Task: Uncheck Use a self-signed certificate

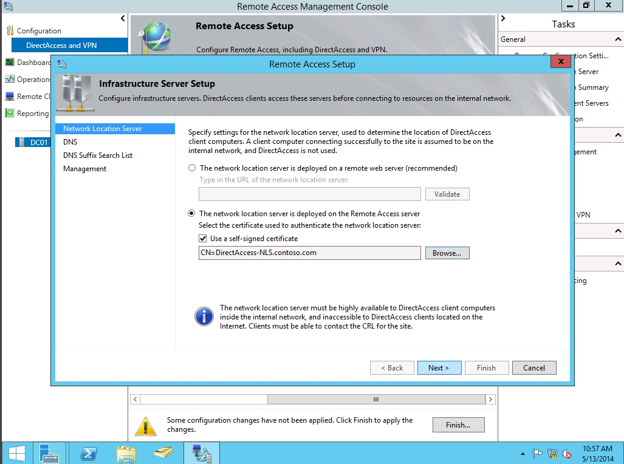Action: coord(203,238)
